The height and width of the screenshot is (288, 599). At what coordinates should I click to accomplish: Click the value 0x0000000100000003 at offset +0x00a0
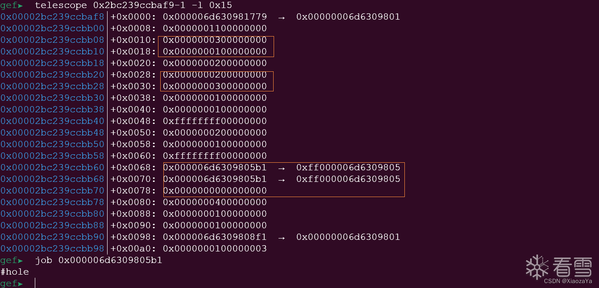point(215,249)
